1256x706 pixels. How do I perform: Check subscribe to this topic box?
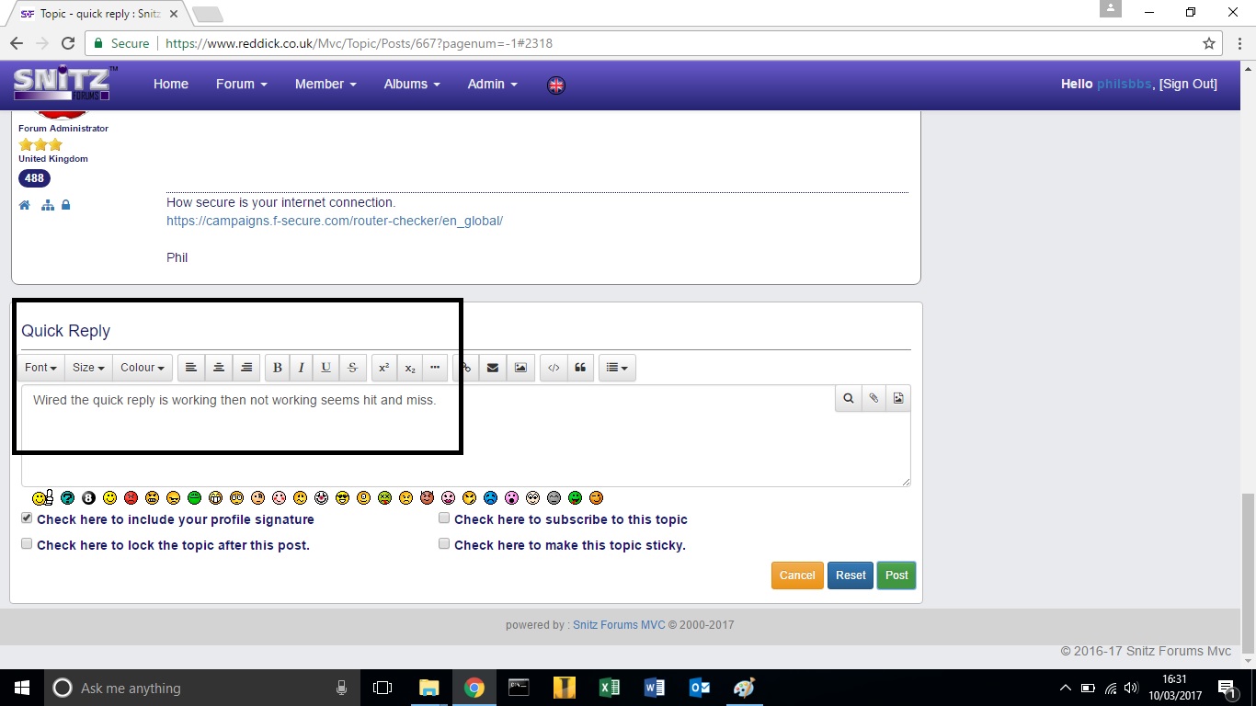[x=444, y=518]
